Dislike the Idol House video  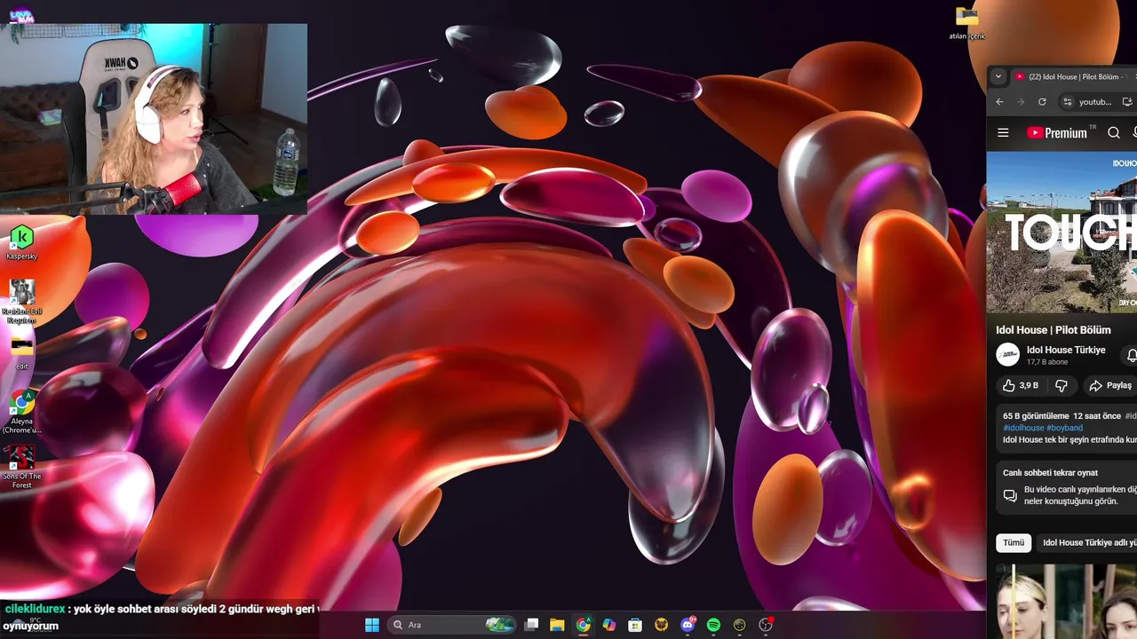click(1061, 385)
